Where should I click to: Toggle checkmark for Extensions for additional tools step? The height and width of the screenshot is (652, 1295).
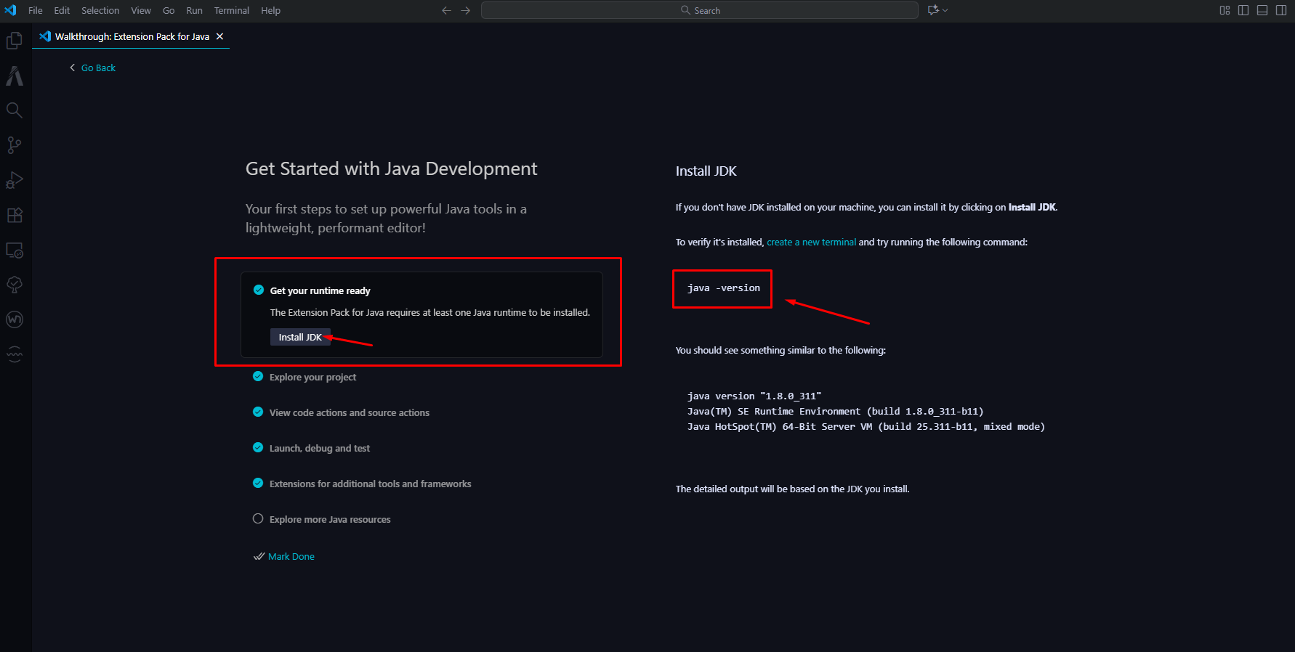coord(258,483)
